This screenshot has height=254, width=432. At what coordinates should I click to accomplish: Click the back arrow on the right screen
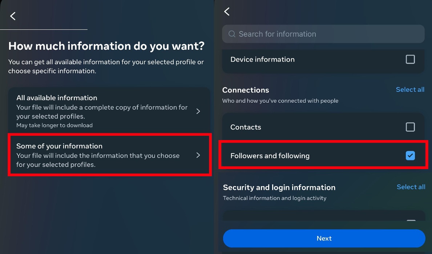227,11
